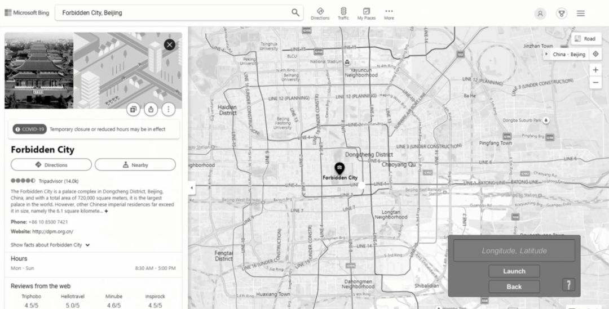Click the Longtan Neighborhood map label
The width and height of the screenshot is (609, 309).
point(391,214)
